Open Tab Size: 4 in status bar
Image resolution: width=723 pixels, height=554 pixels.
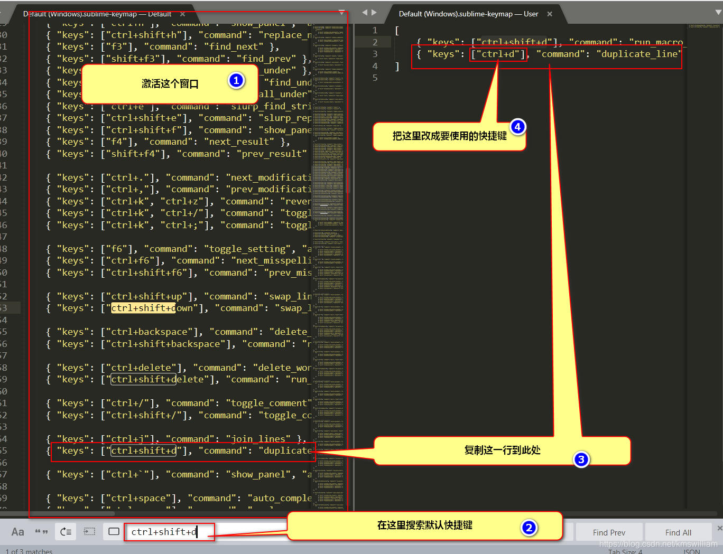point(625,551)
